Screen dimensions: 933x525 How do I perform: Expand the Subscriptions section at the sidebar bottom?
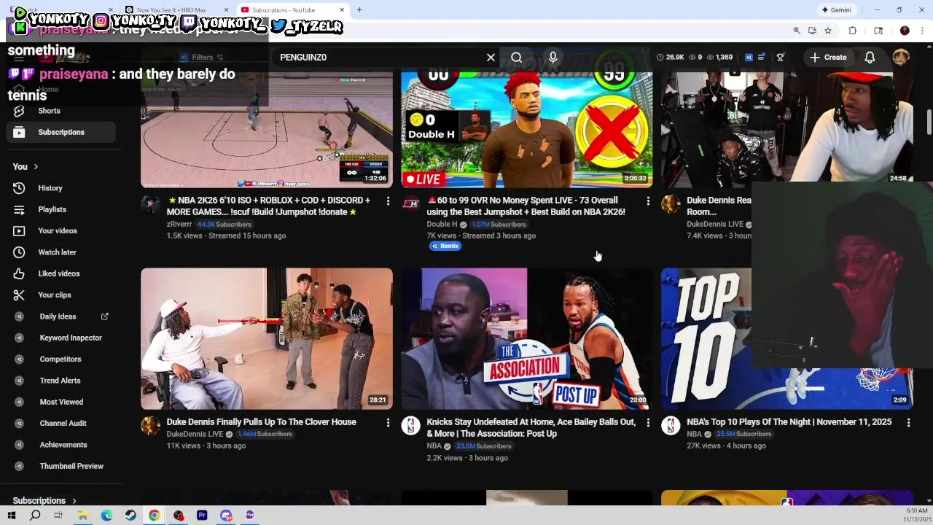(x=44, y=501)
